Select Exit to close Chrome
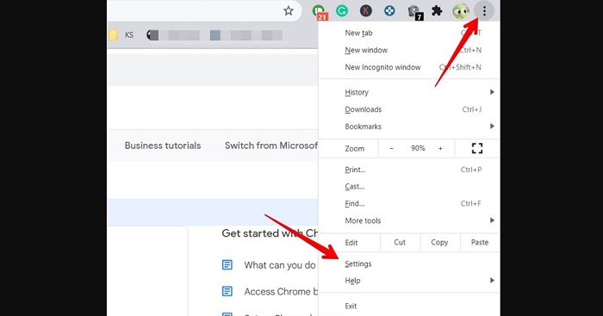Screen dimensions: 603x316 coord(409,306)
